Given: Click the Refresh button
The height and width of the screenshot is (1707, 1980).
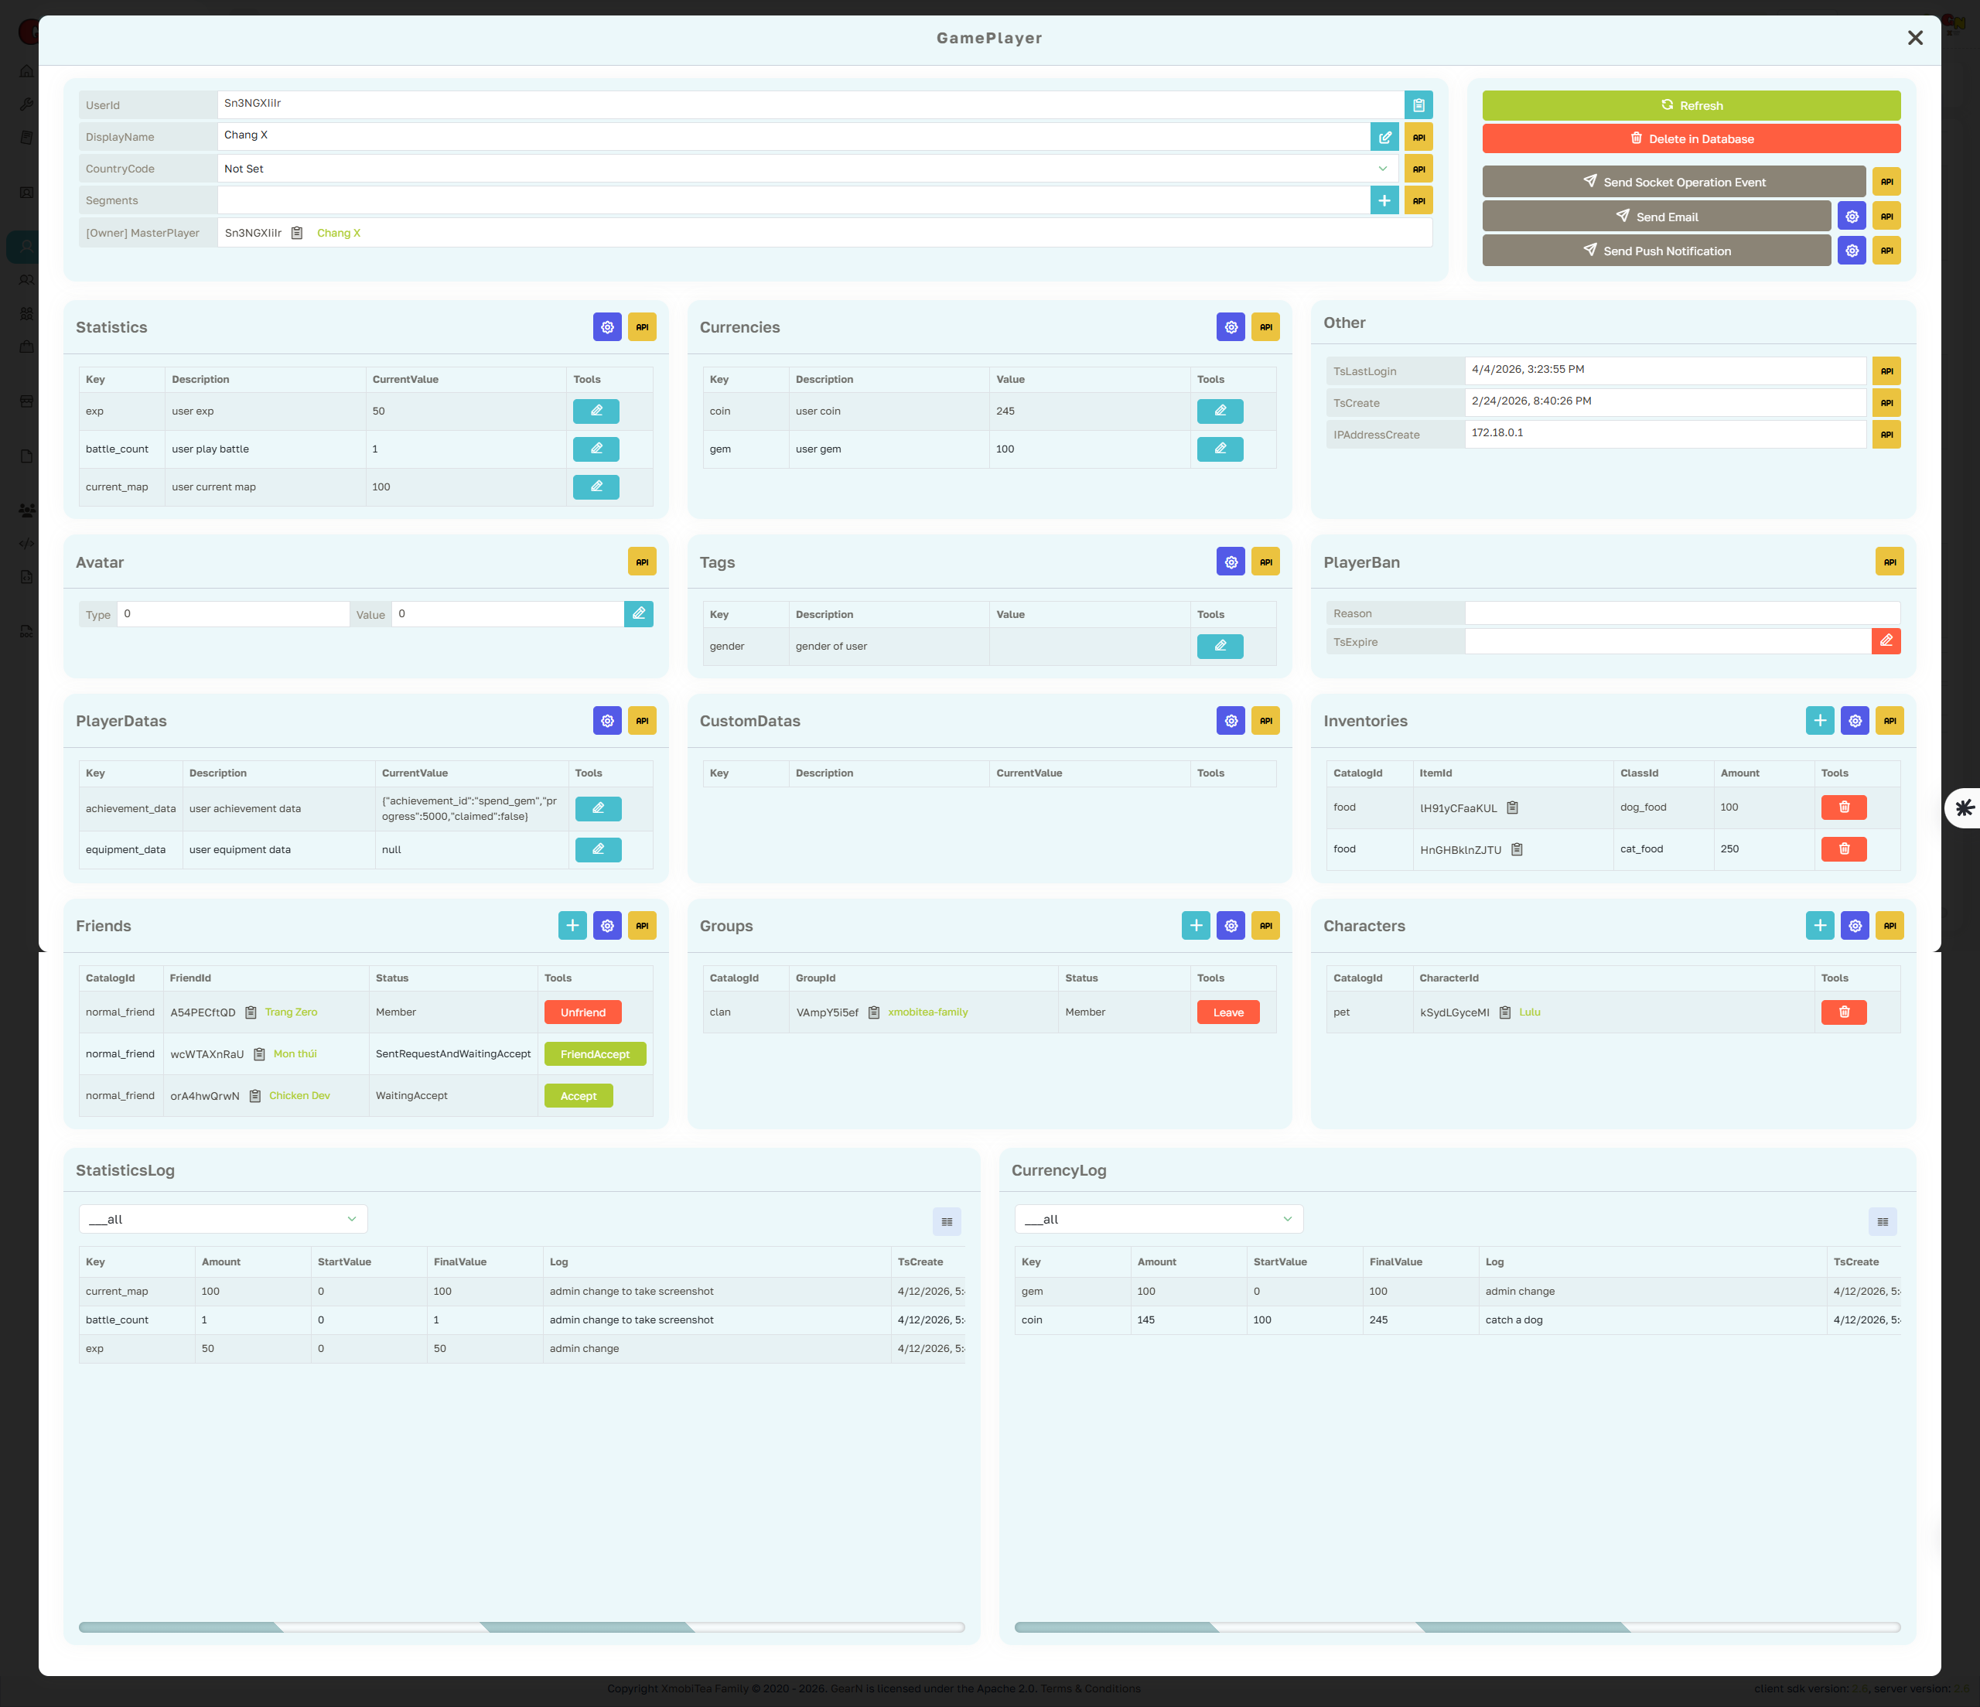Looking at the screenshot, I should click(x=1691, y=105).
